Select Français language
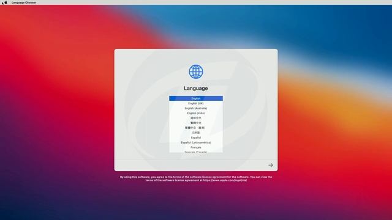 click(x=196, y=147)
